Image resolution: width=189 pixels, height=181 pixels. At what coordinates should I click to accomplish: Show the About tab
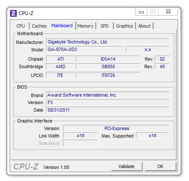pos(144,26)
